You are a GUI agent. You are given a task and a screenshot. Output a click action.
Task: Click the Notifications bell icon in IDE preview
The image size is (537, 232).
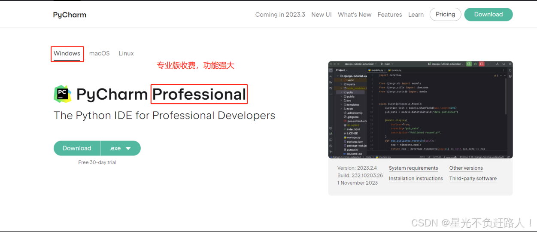click(x=510, y=70)
